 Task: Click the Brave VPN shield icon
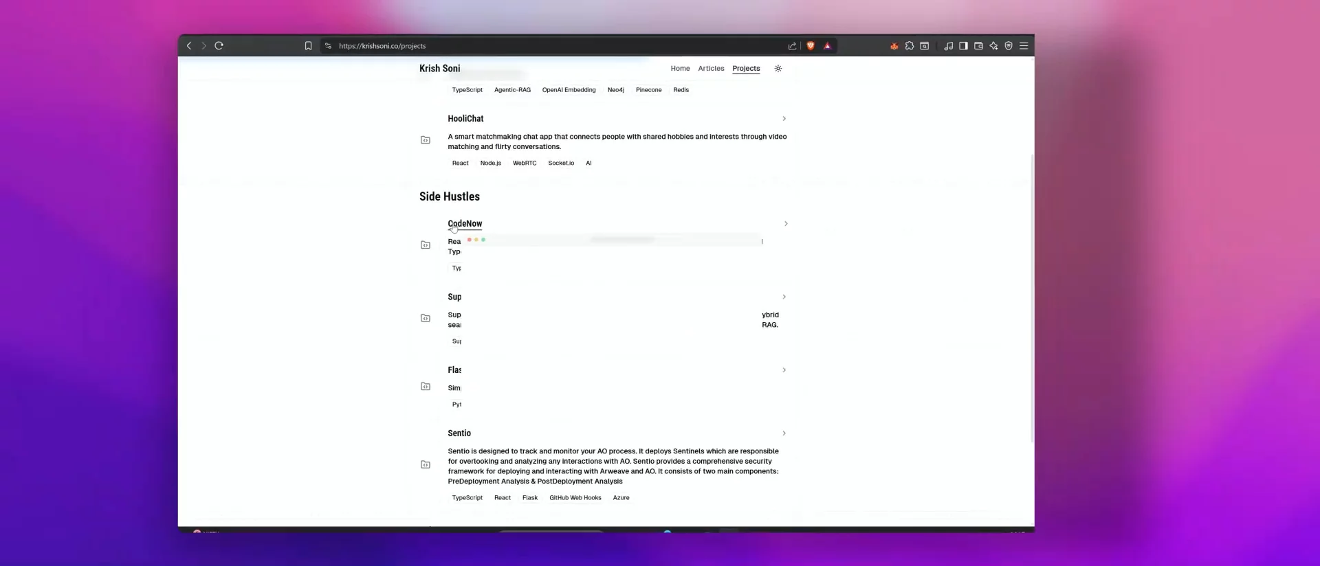click(x=1009, y=46)
